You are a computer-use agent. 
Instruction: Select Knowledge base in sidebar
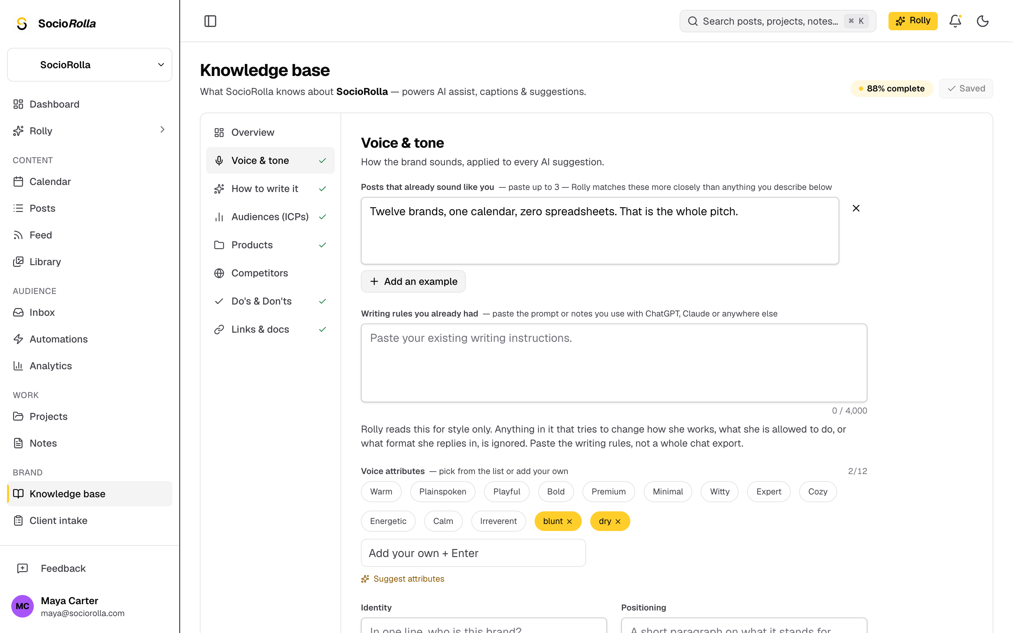click(90, 494)
